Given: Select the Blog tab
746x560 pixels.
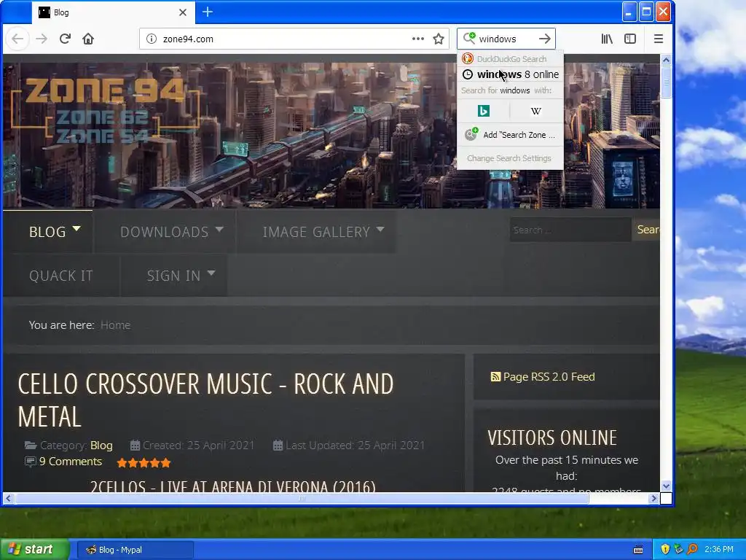Looking at the screenshot, I should click(x=113, y=12).
